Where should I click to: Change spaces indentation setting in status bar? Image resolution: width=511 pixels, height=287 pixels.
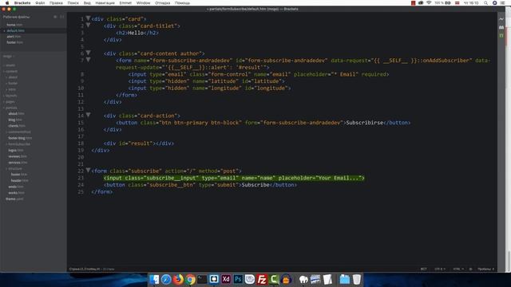tap(486, 269)
